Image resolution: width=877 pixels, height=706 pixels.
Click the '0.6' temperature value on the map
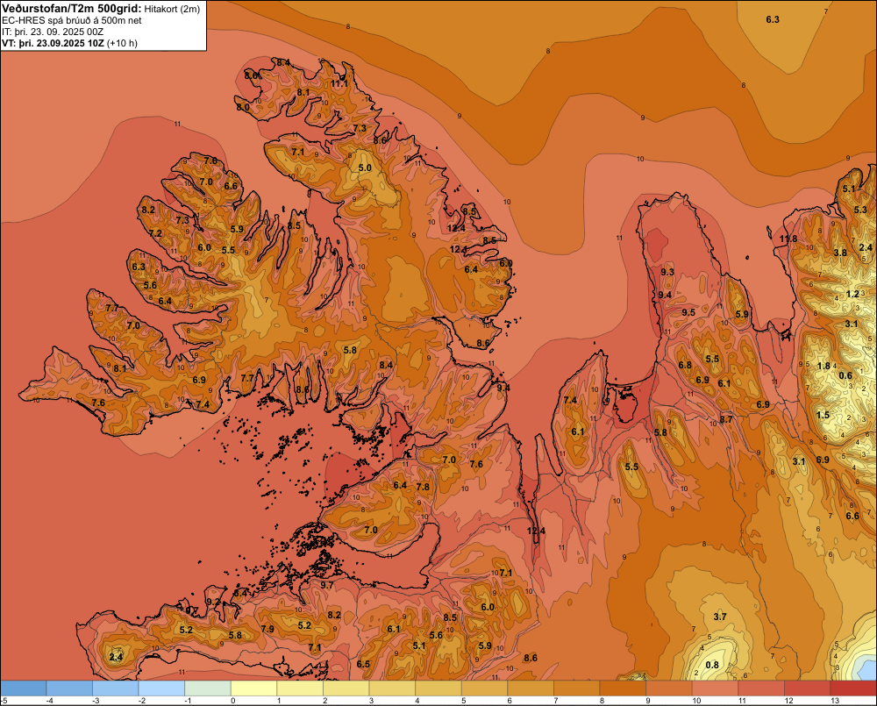pyautogui.click(x=845, y=376)
